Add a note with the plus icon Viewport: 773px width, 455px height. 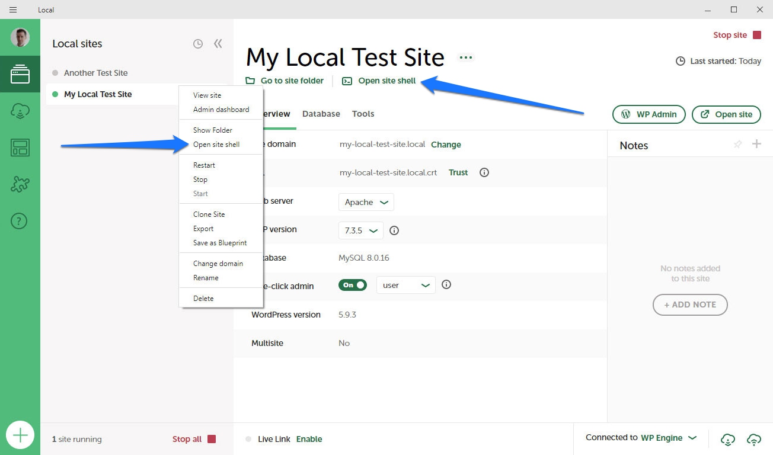pyautogui.click(x=756, y=143)
